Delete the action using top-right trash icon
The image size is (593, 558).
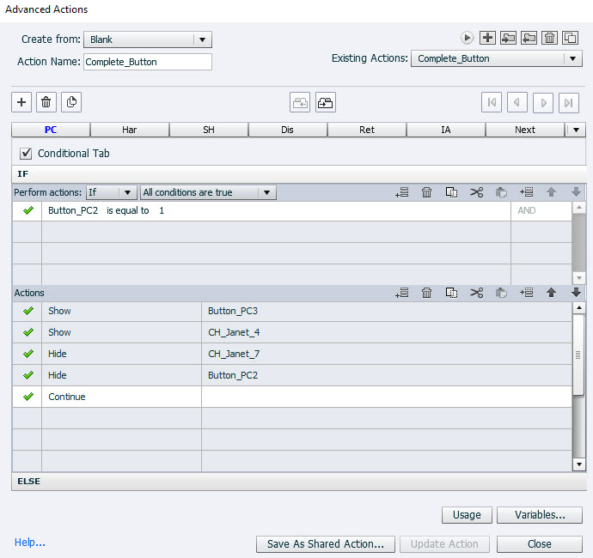coord(550,38)
